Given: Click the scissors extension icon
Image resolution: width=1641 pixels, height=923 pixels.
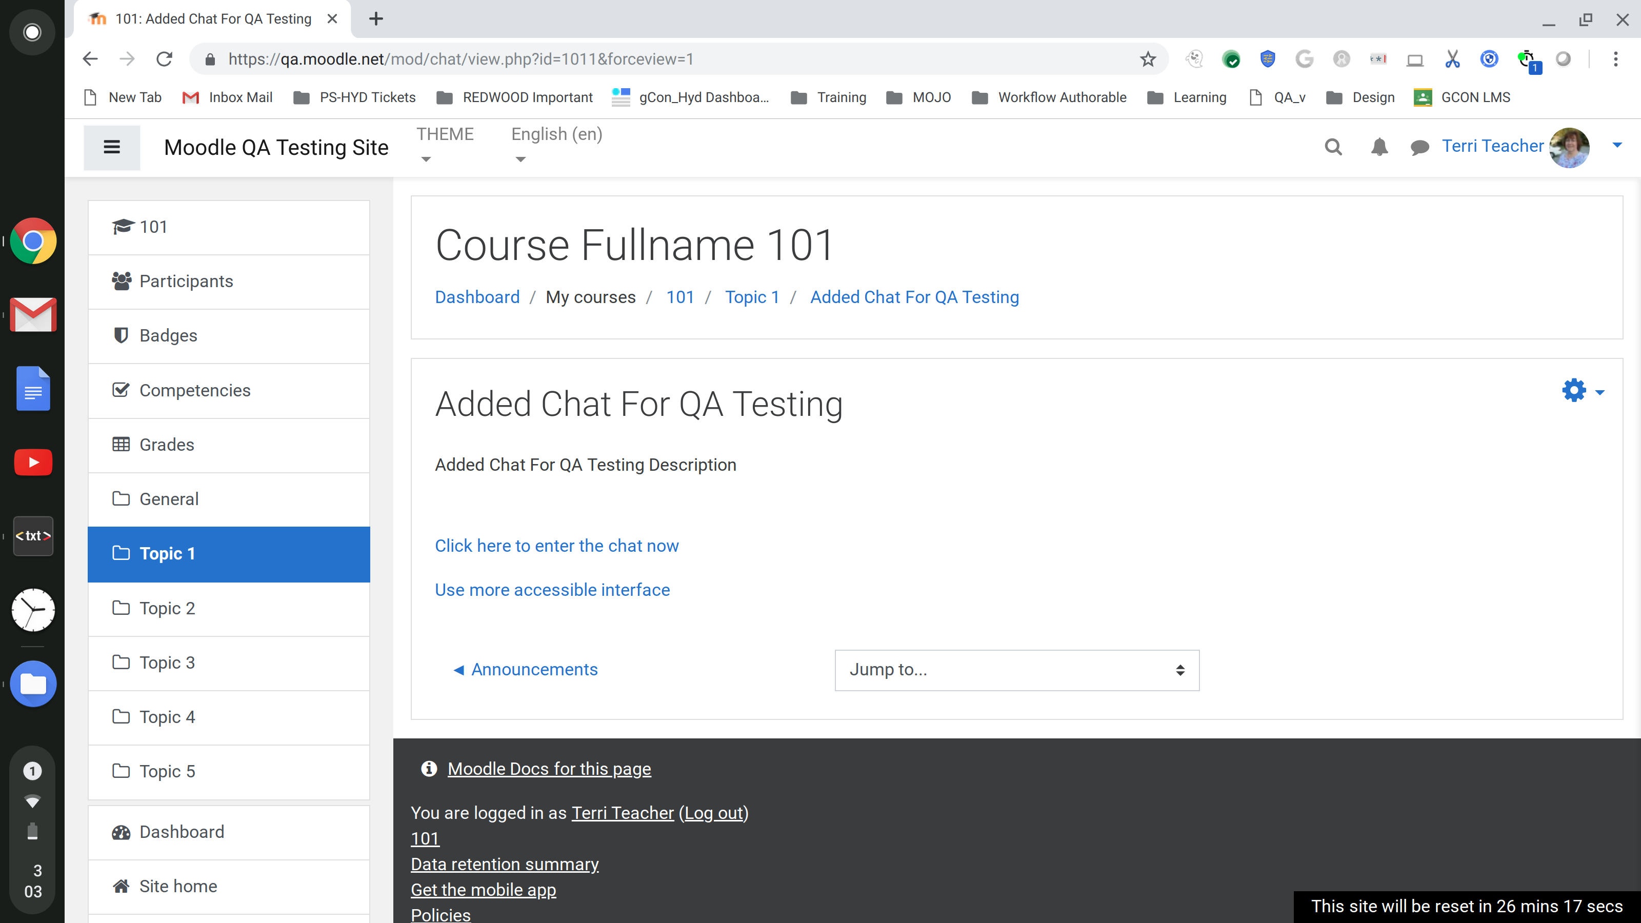Looking at the screenshot, I should click(1452, 59).
